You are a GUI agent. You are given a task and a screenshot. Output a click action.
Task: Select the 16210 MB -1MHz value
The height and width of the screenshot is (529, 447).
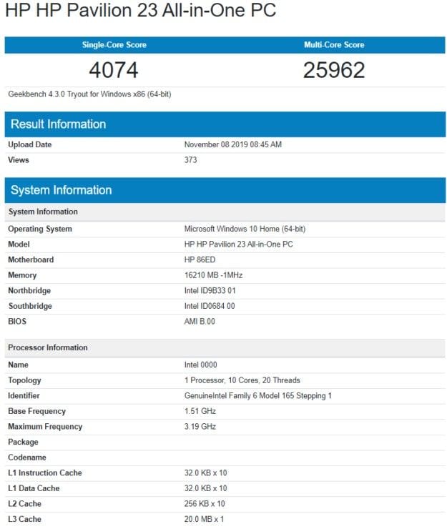(213, 275)
